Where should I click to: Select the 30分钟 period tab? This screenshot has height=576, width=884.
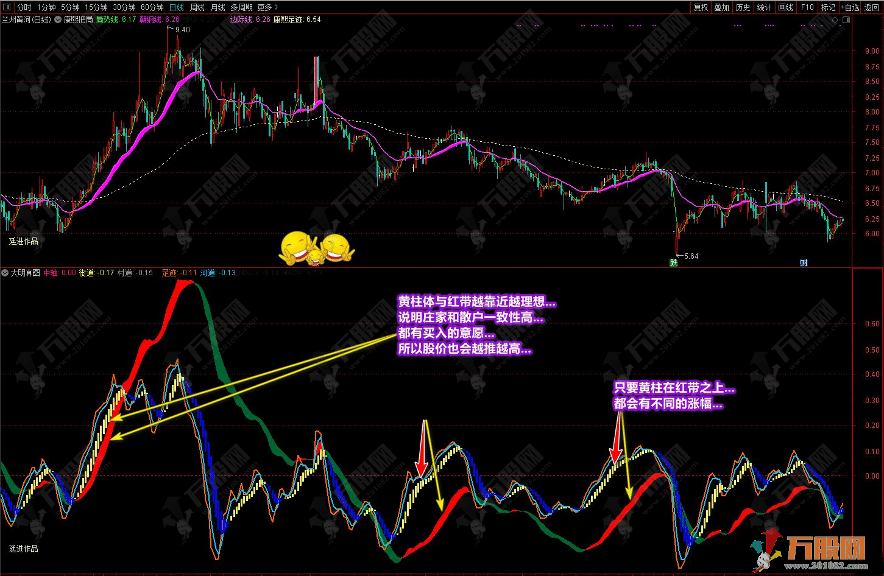(124, 7)
